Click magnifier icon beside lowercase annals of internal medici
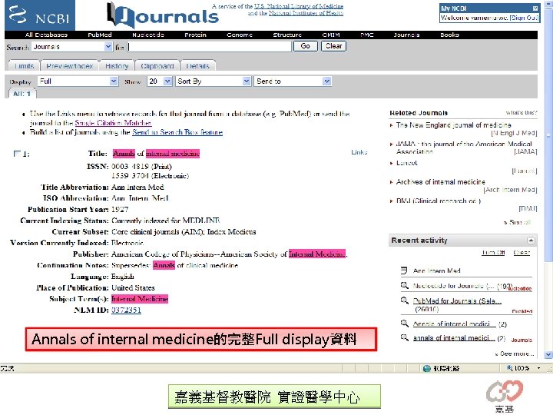Image resolution: width=553 pixels, height=415 pixels. click(x=404, y=337)
